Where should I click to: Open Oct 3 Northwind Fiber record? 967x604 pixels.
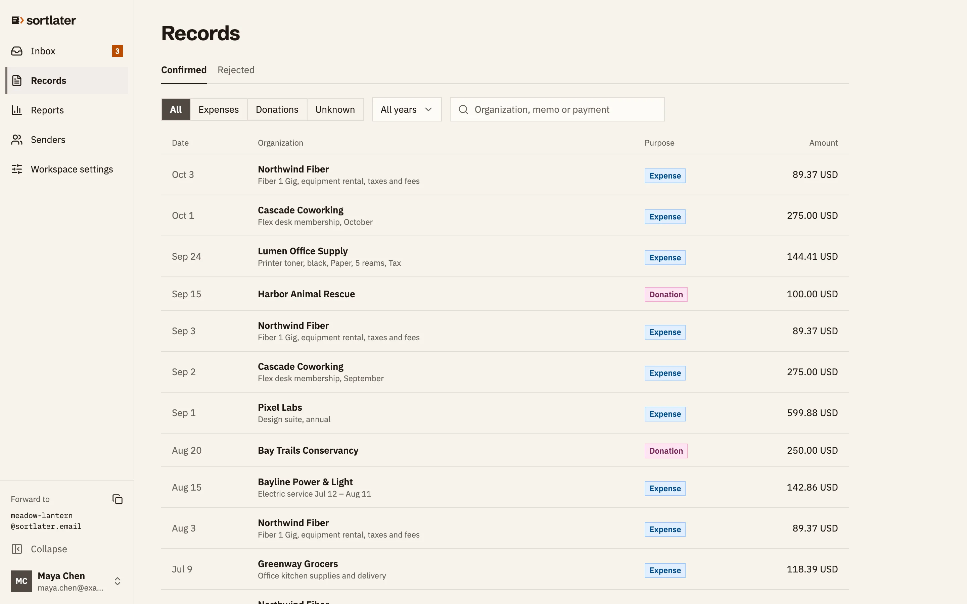point(505,175)
